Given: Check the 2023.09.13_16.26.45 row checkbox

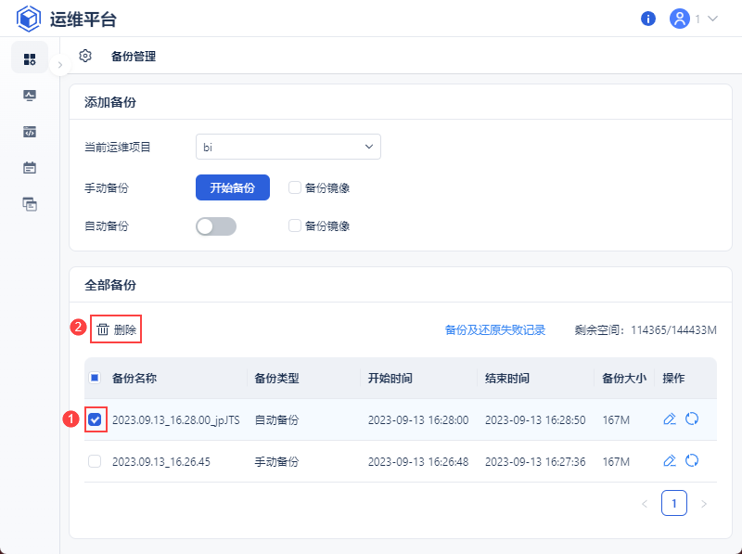Looking at the screenshot, I should click(x=95, y=461).
